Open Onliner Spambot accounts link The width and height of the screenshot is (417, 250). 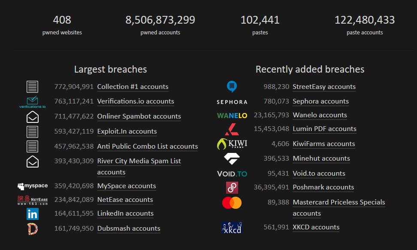click(139, 116)
